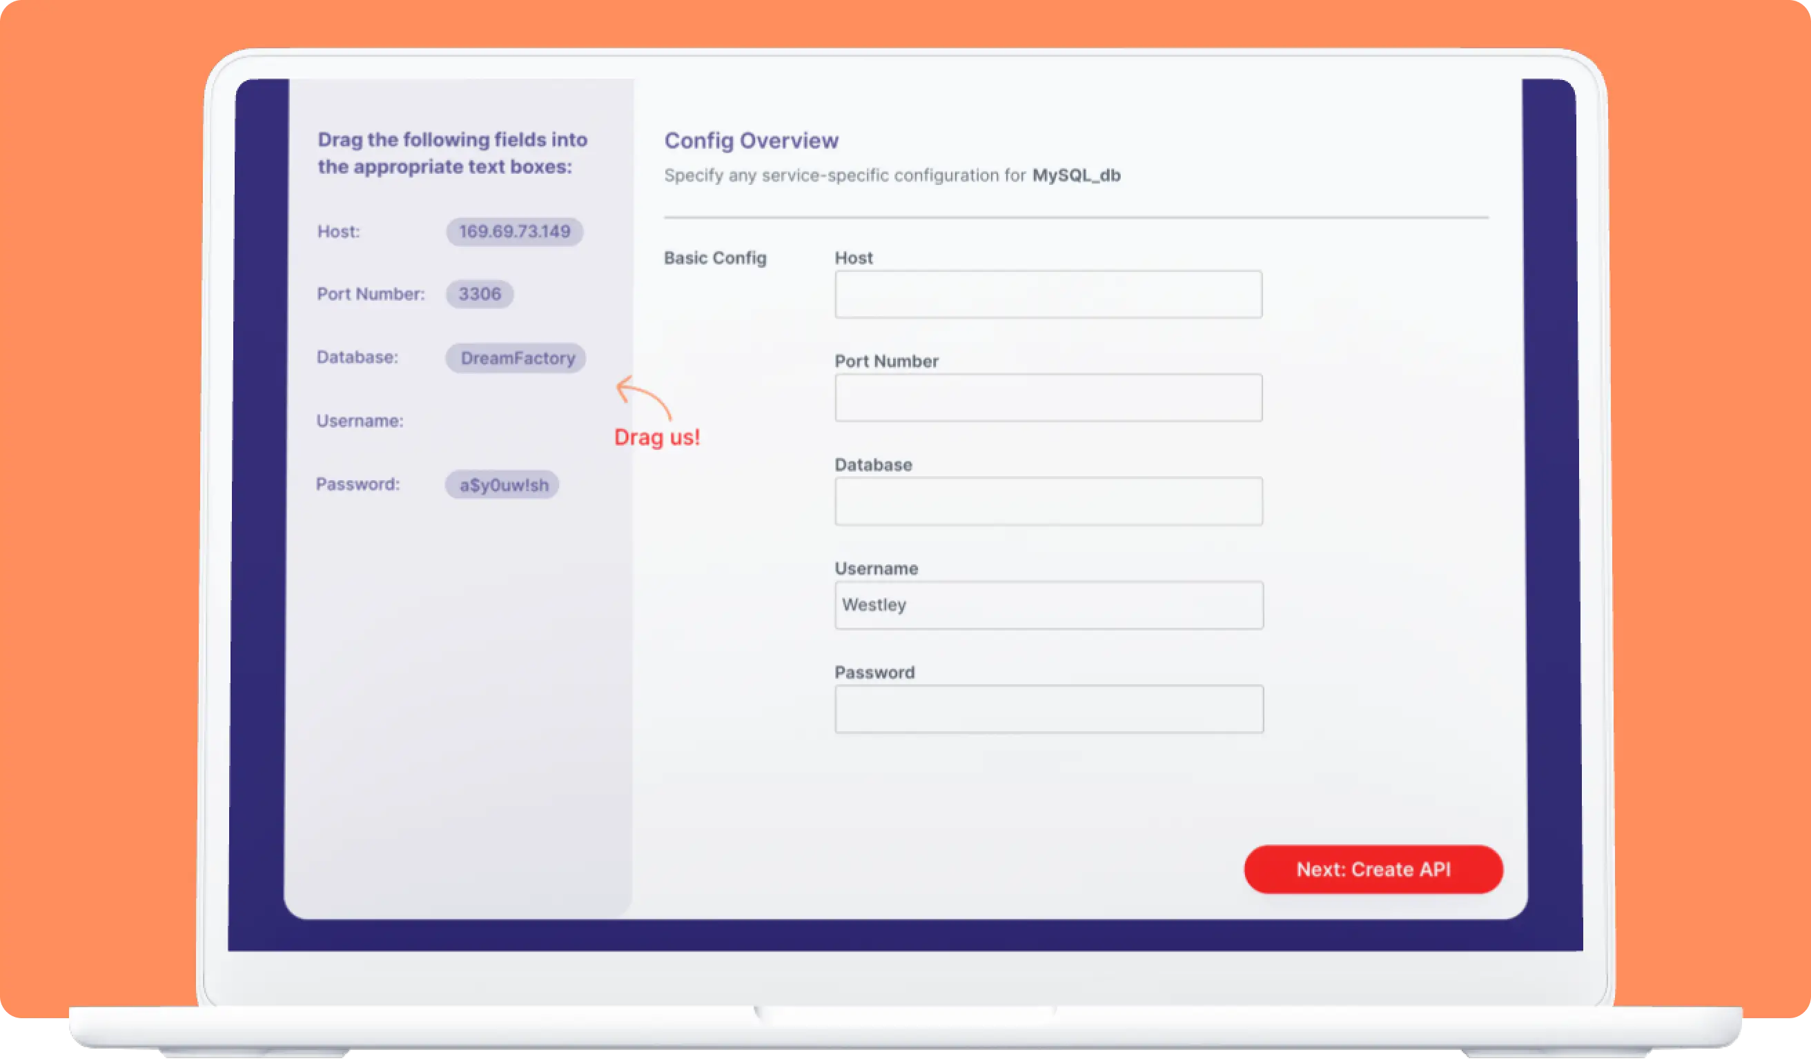Focus the Port Number input field
Screen dimensions: 1811x1061
point(1048,398)
